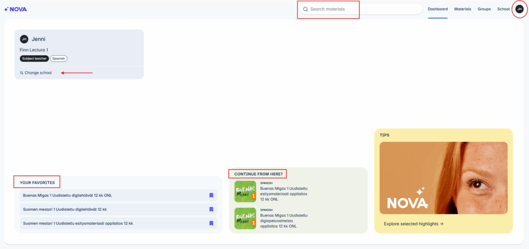Click Jenni's profile avatar in user card
The height and width of the screenshot is (249, 529).
(24, 39)
